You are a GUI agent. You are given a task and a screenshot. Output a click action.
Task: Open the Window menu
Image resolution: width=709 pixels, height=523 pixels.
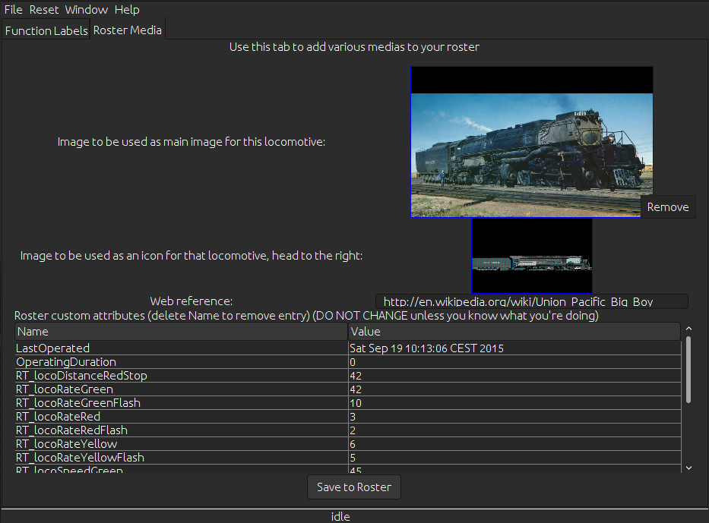tap(86, 10)
